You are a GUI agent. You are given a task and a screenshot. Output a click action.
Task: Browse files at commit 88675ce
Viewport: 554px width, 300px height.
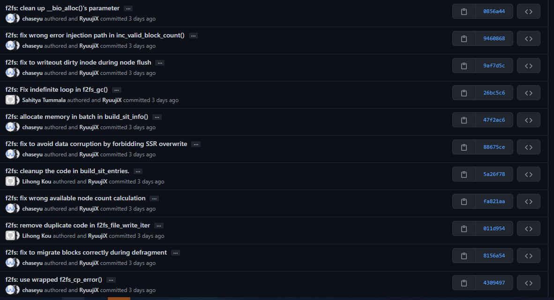(529, 147)
